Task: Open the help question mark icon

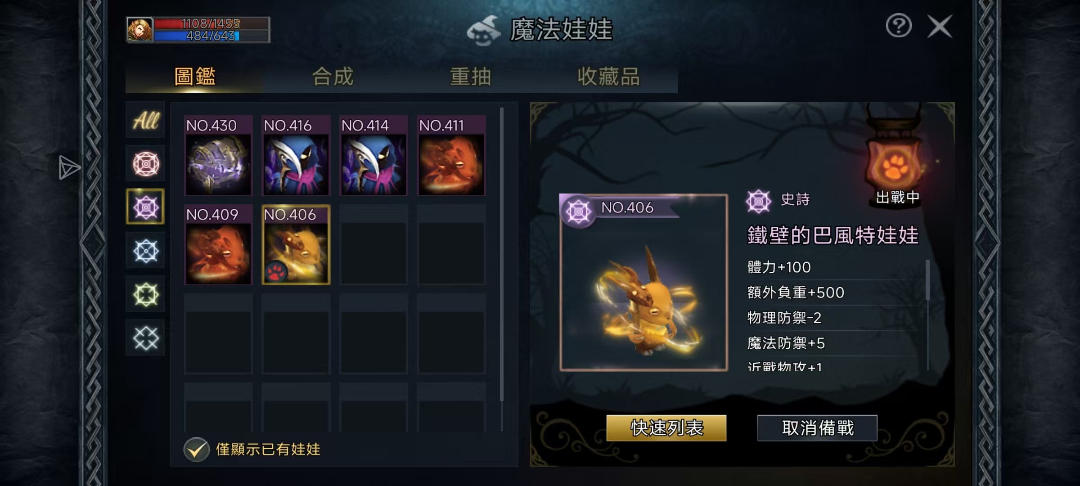Action: pyautogui.click(x=899, y=26)
